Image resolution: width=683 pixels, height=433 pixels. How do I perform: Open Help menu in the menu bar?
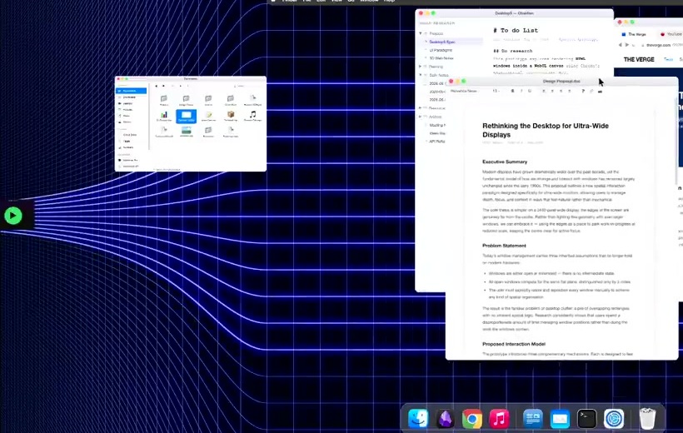(389, 1)
